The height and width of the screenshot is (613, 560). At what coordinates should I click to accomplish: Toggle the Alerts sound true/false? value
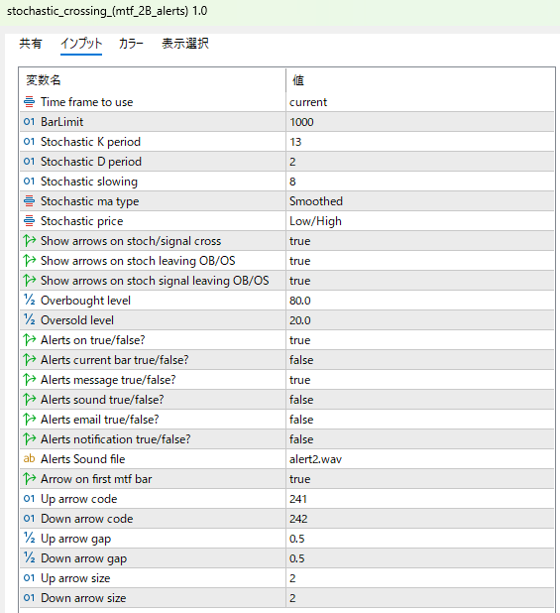(x=420, y=400)
